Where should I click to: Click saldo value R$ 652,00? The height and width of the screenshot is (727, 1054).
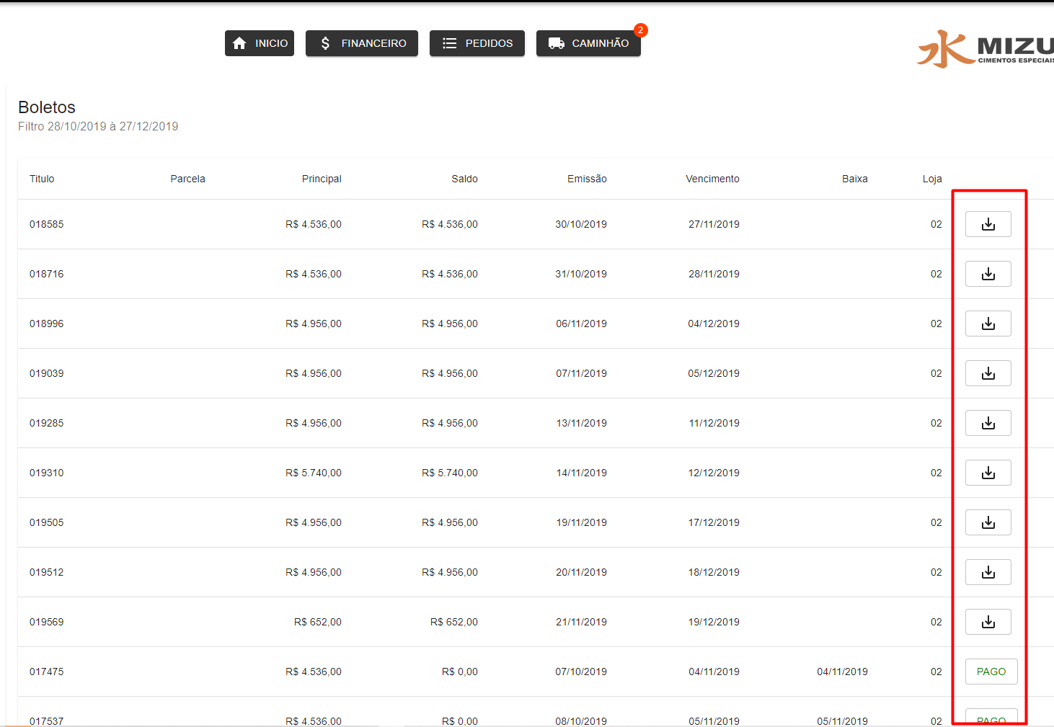[454, 622]
